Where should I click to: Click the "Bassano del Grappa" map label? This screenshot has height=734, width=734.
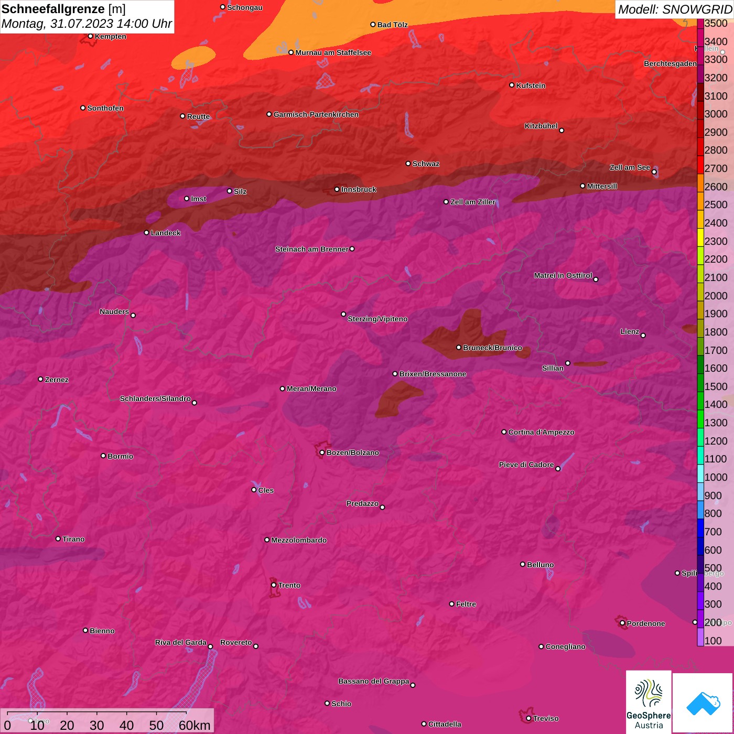coord(374,681)
